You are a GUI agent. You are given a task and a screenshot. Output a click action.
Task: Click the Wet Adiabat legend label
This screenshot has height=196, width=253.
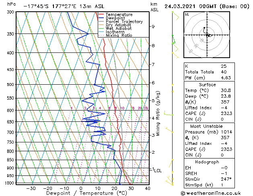(117, 28)
